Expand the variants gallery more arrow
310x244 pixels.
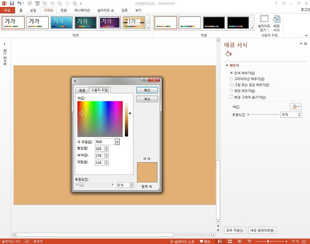pos(252,28)
